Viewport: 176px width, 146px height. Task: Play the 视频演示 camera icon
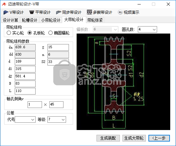click(x=120, y=12)
